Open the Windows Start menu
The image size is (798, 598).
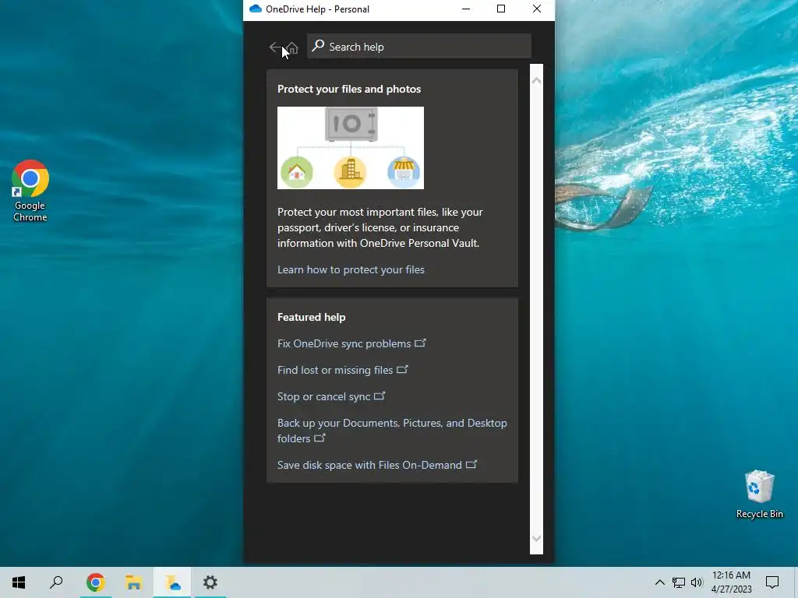(19, 582)
